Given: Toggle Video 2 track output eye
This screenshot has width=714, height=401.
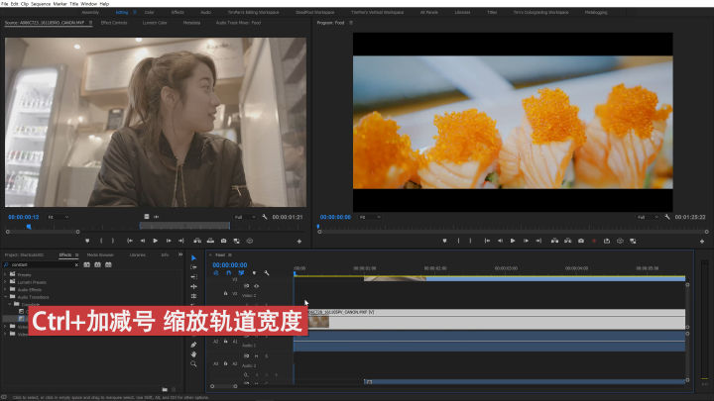Looking at the screenshot, I should pos(257,286).
